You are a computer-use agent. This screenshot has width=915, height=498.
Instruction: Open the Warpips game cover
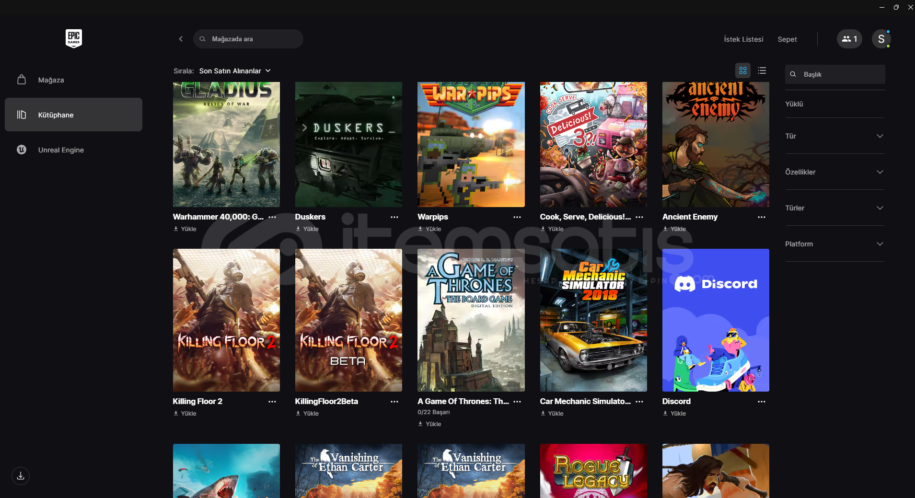click(471, 144)
